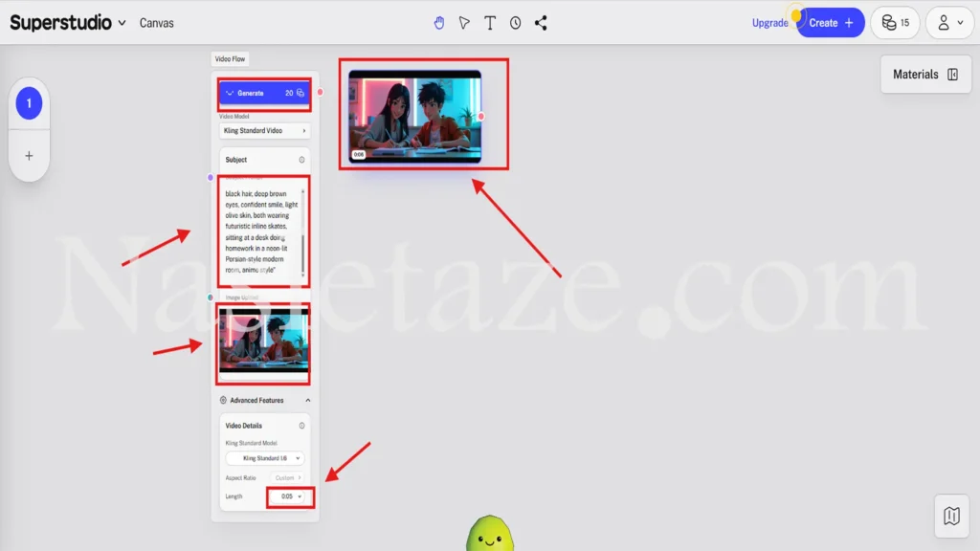Viewport: 980px width, 551px height.
Task: Click the Advanced Features settings icon
Action: coord(223,401)
